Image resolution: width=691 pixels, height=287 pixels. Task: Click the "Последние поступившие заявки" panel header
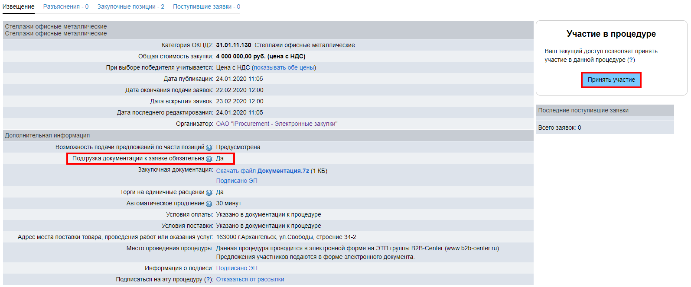(x=583, y=111)
